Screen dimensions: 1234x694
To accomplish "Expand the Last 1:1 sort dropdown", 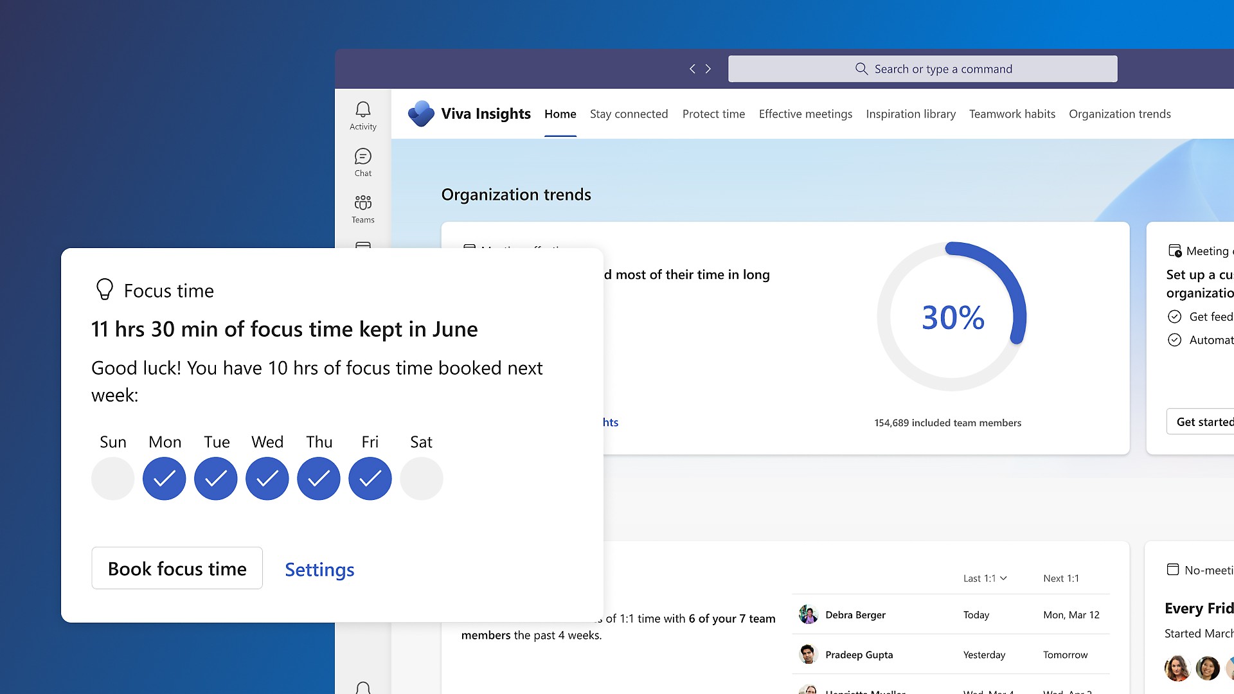I will pyautogui.click(x=985, y=578).
